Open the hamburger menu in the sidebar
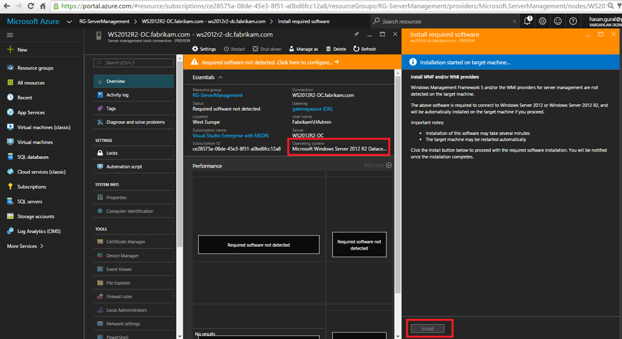This screenshot has width=622, height=339. pyautogui.click(x=10, y=35)
